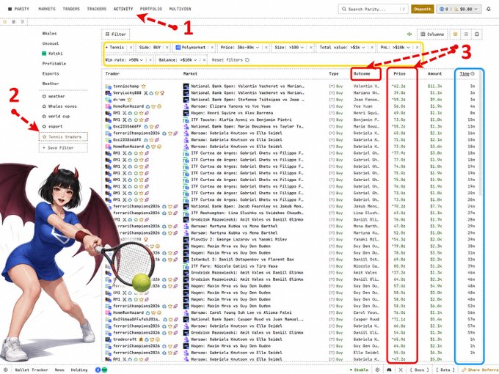
Task: Expand the Win rate: >50% dropdown
Action: pyautogui.click(x=142, y=60)
